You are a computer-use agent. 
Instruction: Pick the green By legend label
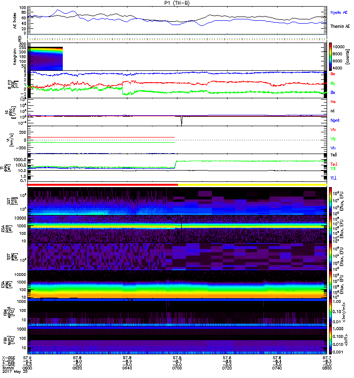pyautogui.click(x=333, y=83)
